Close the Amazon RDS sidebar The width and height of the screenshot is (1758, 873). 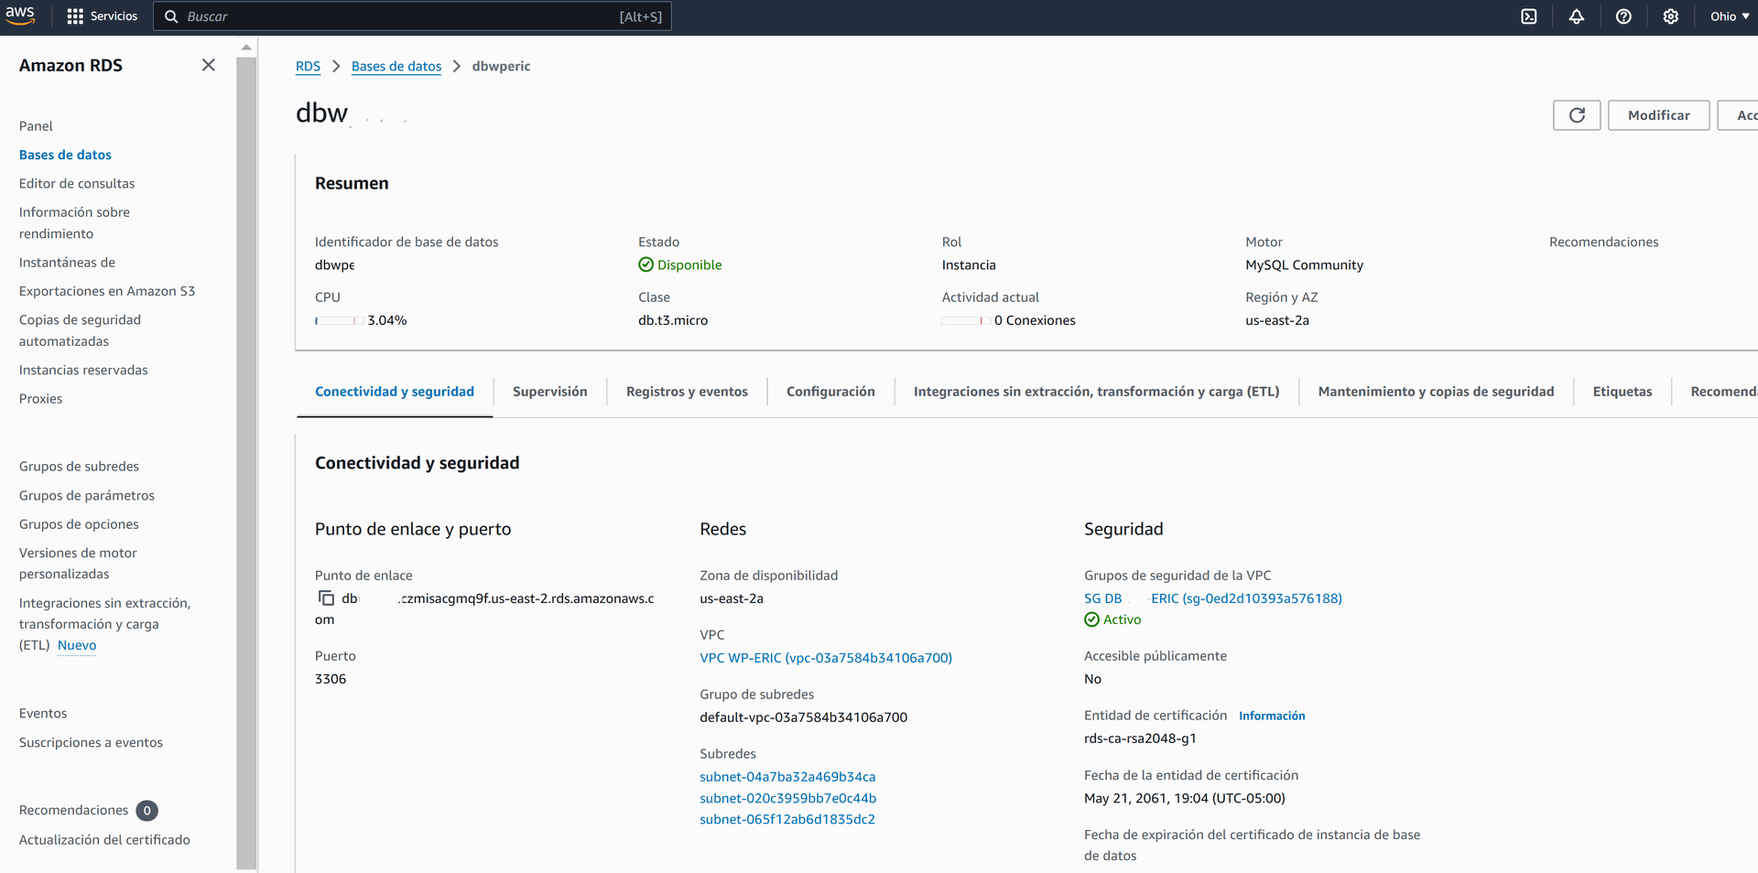209,65
